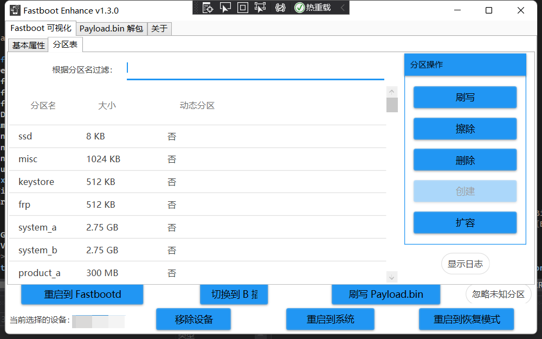Click the 1024 KB size cell
The image size is (542, 339).
(x=103, y=159)
